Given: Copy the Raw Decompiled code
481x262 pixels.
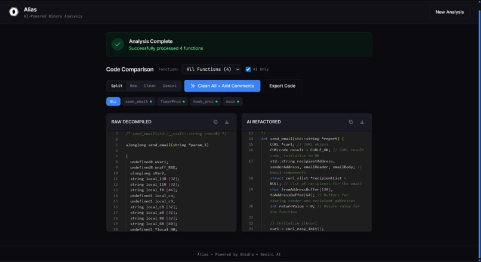Looking at the screenshot, I should [x=215, y=122].
